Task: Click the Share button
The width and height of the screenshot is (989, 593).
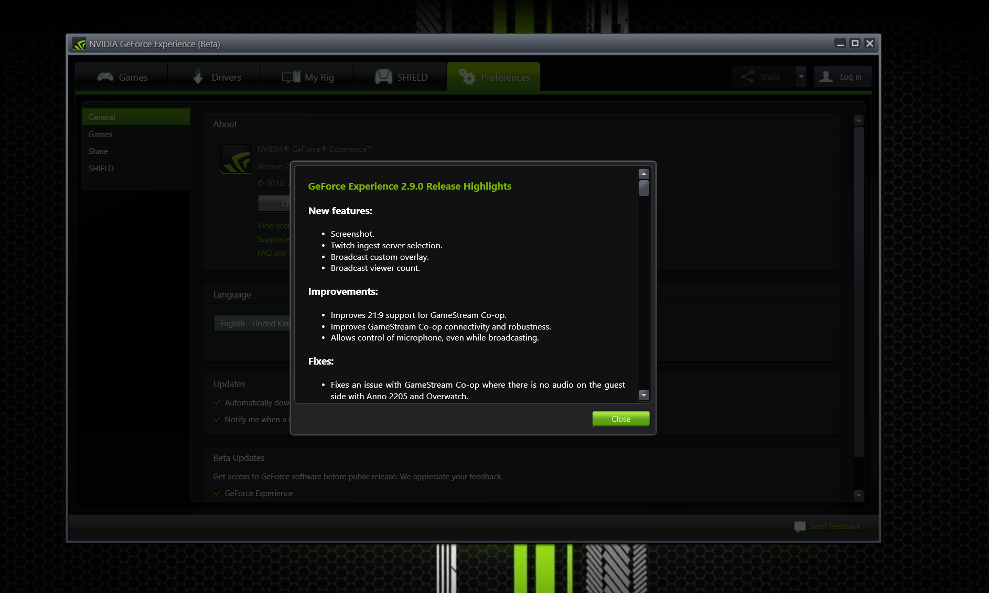Action: (764, 76)
